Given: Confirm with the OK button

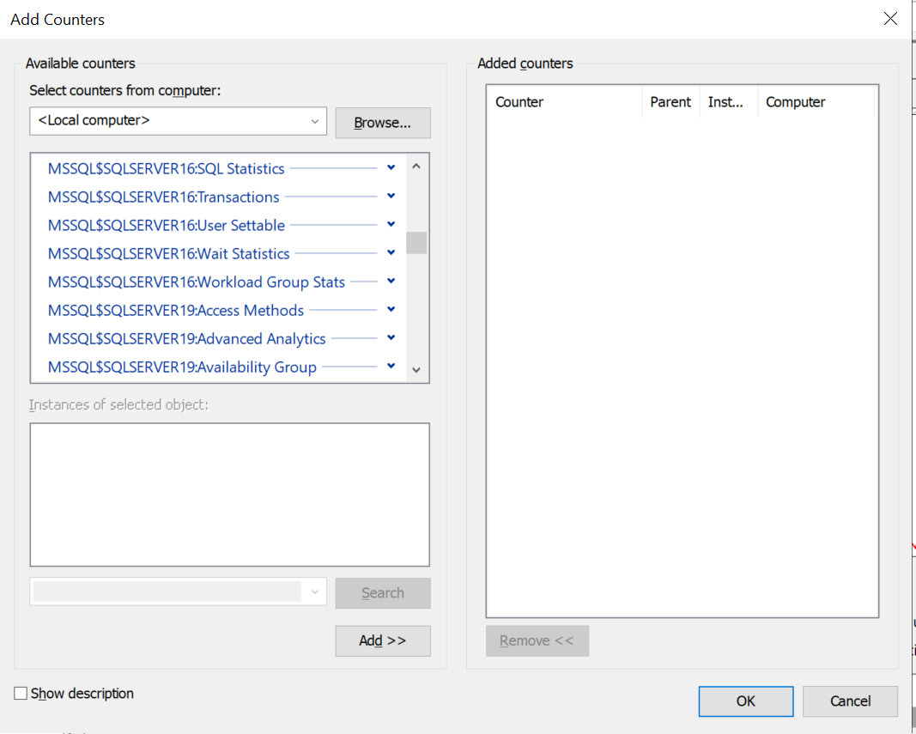Looking at the screenshot, I should [746, 701].
